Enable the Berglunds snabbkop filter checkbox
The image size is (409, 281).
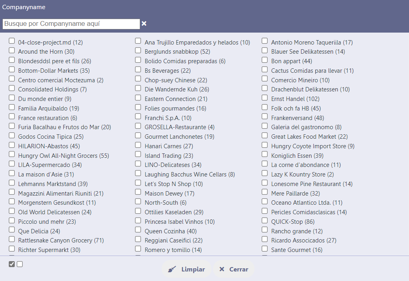(138, 50)
